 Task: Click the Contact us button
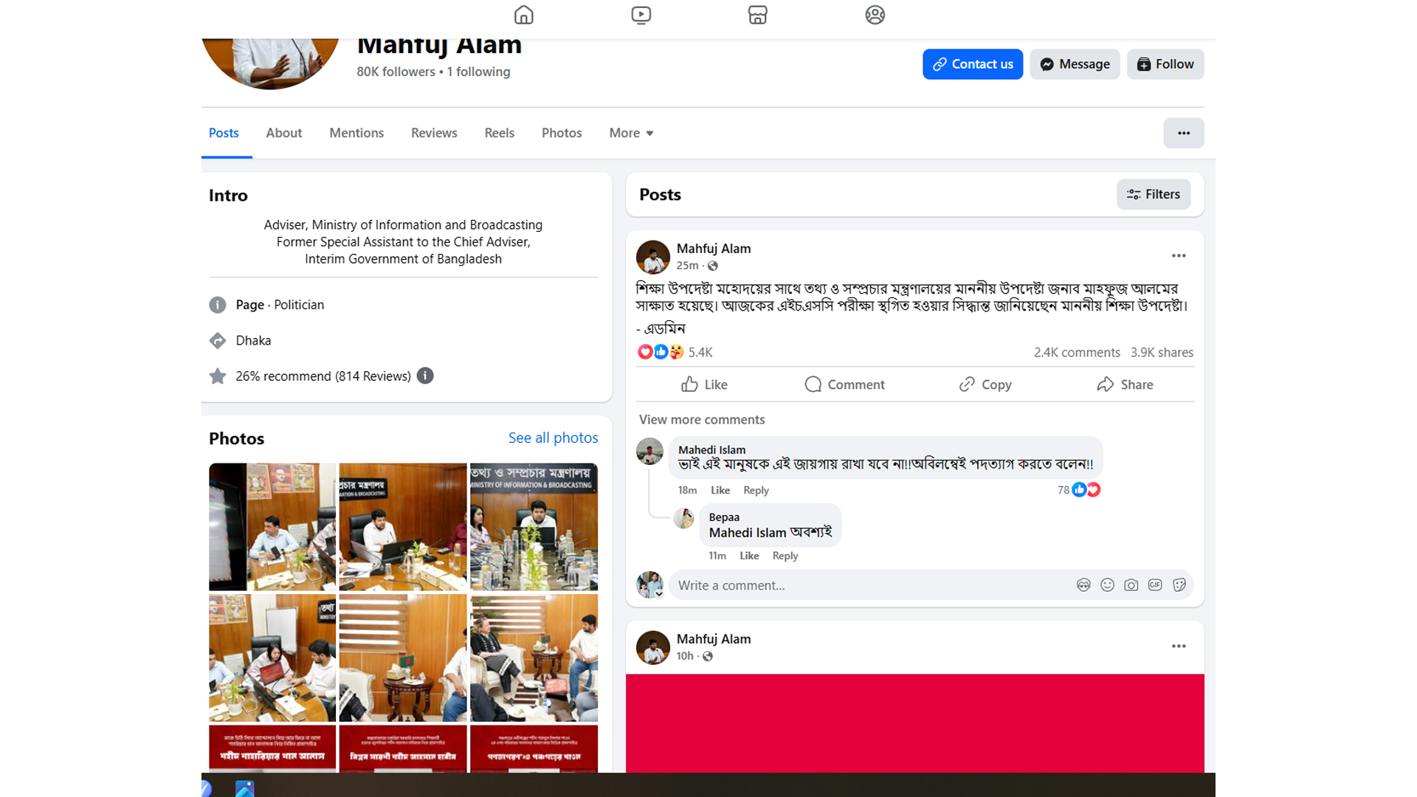973,64
